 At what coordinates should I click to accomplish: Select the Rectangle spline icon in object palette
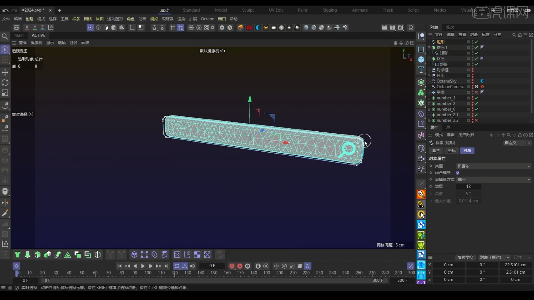[x=421, y=49]
